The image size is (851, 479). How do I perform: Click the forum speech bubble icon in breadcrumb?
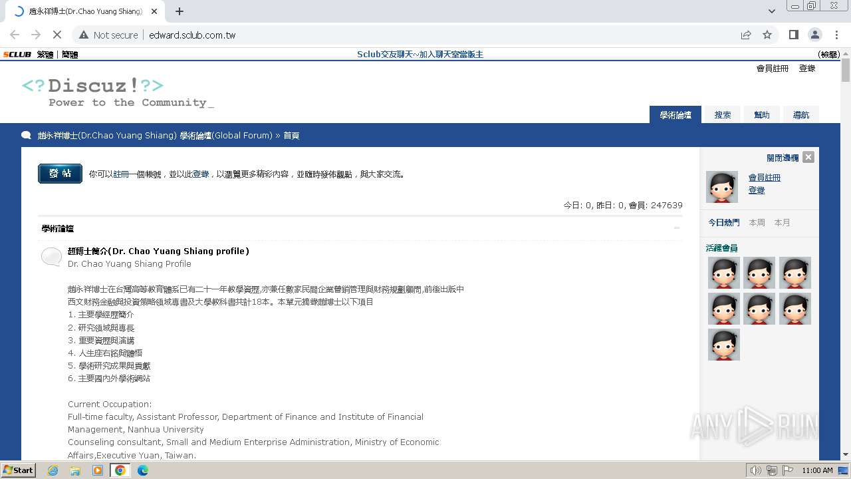click(27, 135)
